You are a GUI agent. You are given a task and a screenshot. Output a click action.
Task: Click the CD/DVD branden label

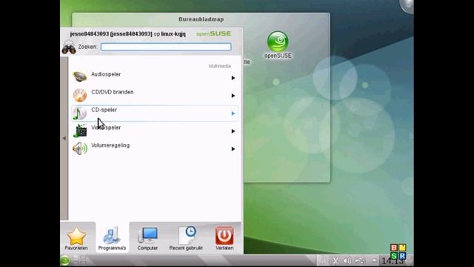pos(112,92)
